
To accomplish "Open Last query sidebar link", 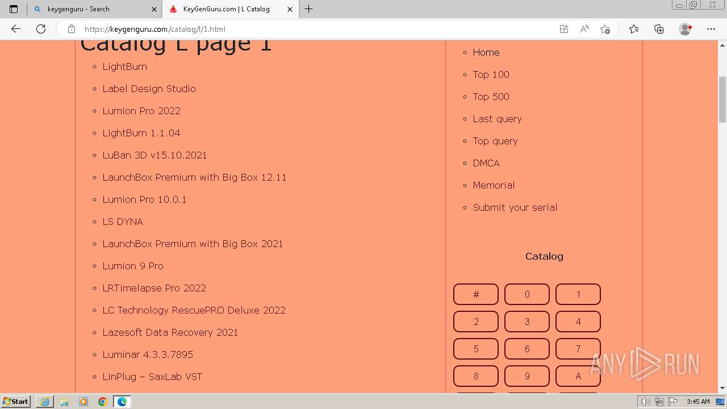I will [x=497, y=119].
